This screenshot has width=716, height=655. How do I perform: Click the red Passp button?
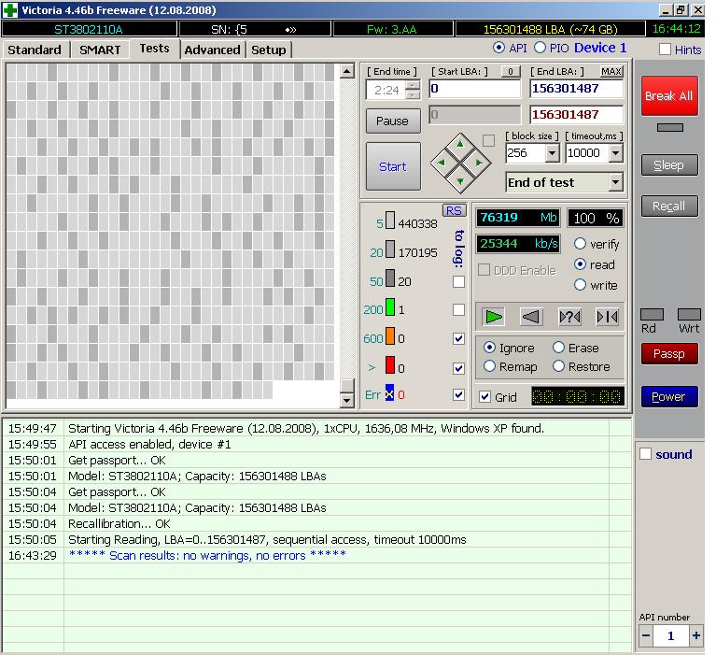pos(669,354)
